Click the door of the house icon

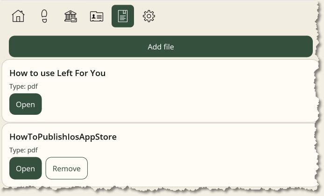tap(18, 19)
